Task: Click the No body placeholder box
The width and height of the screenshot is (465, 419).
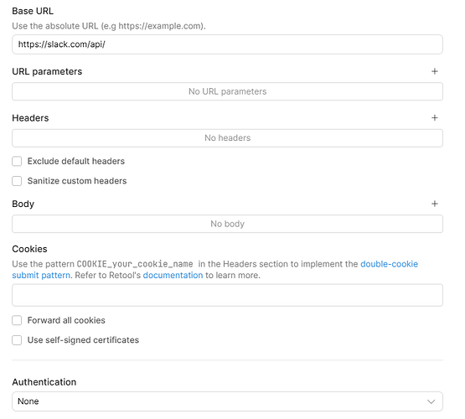Action: pos(227,224)
